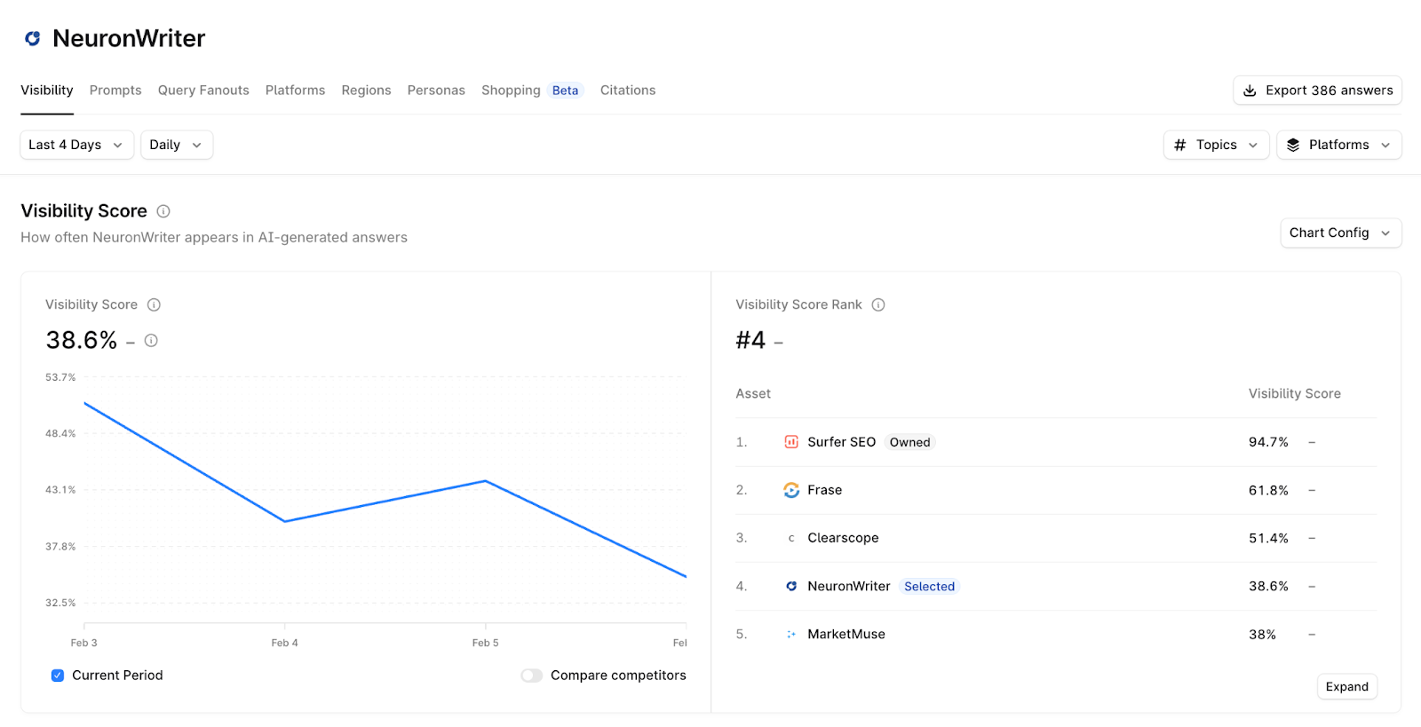Expand the Chart Config dropdown
Image resolution: width=1421 pixels, height=727 pixels.
pyautogui.click(x=1340, y=233)
